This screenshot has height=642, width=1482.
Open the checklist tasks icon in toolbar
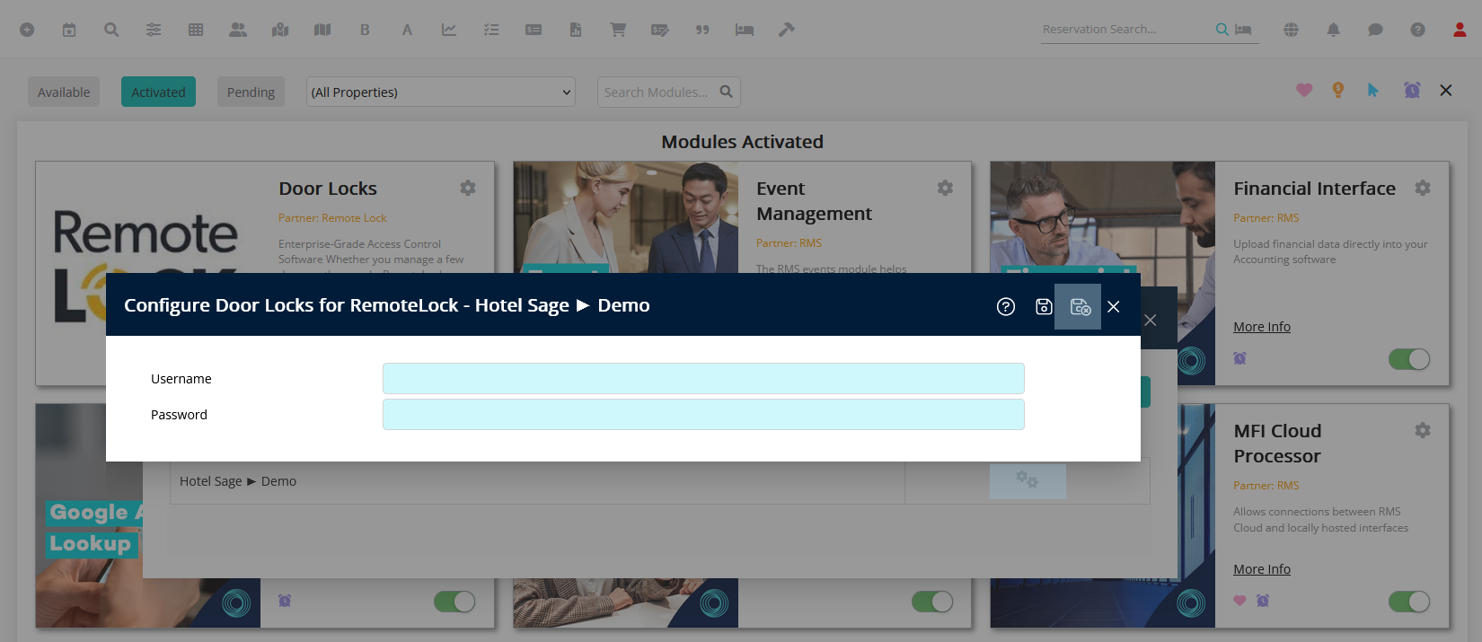(491, 30)
